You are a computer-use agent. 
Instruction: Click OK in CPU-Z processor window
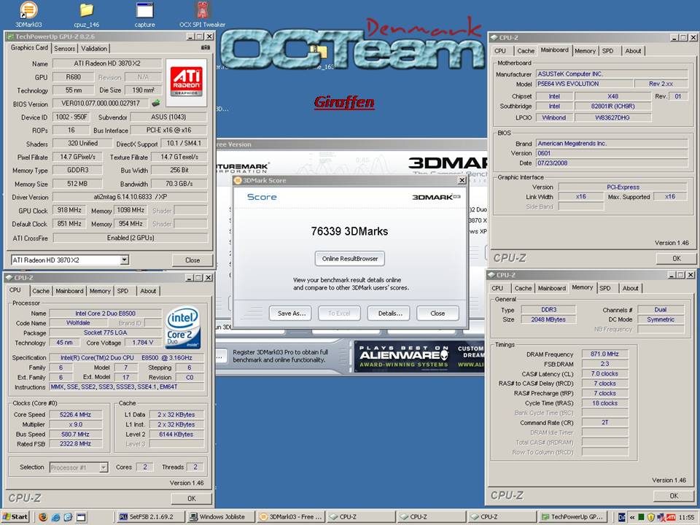tap(192, 498)
